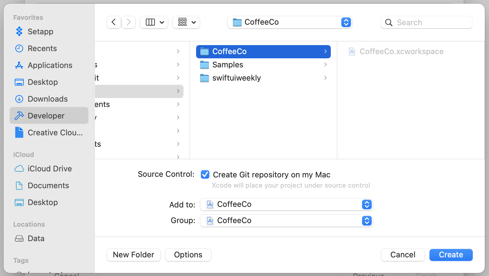Select Downloads in the sidebar

click(48, 99)
